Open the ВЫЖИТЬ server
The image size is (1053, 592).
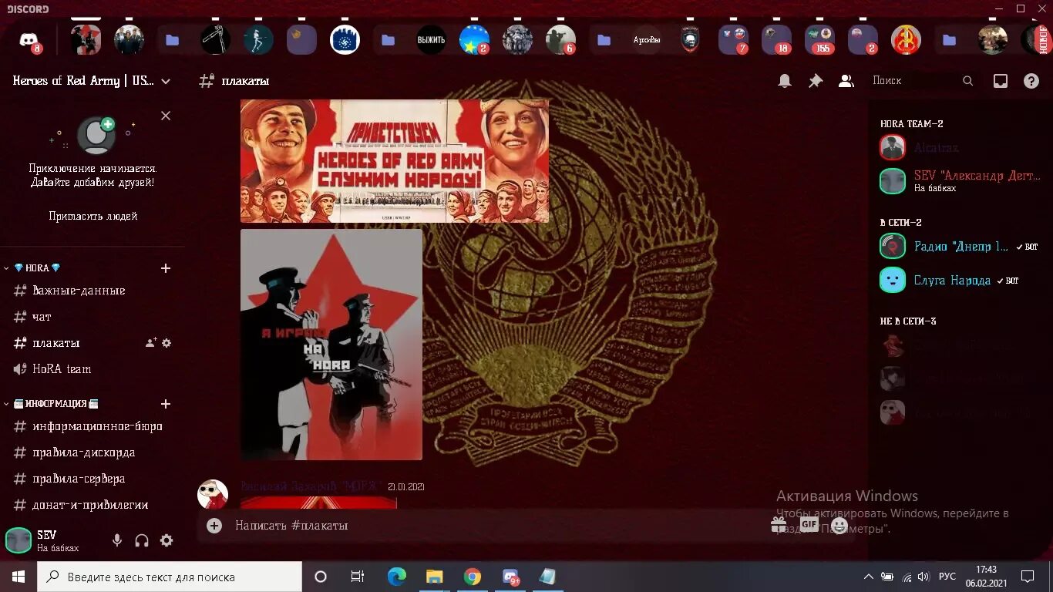click(x=431, y=40)
